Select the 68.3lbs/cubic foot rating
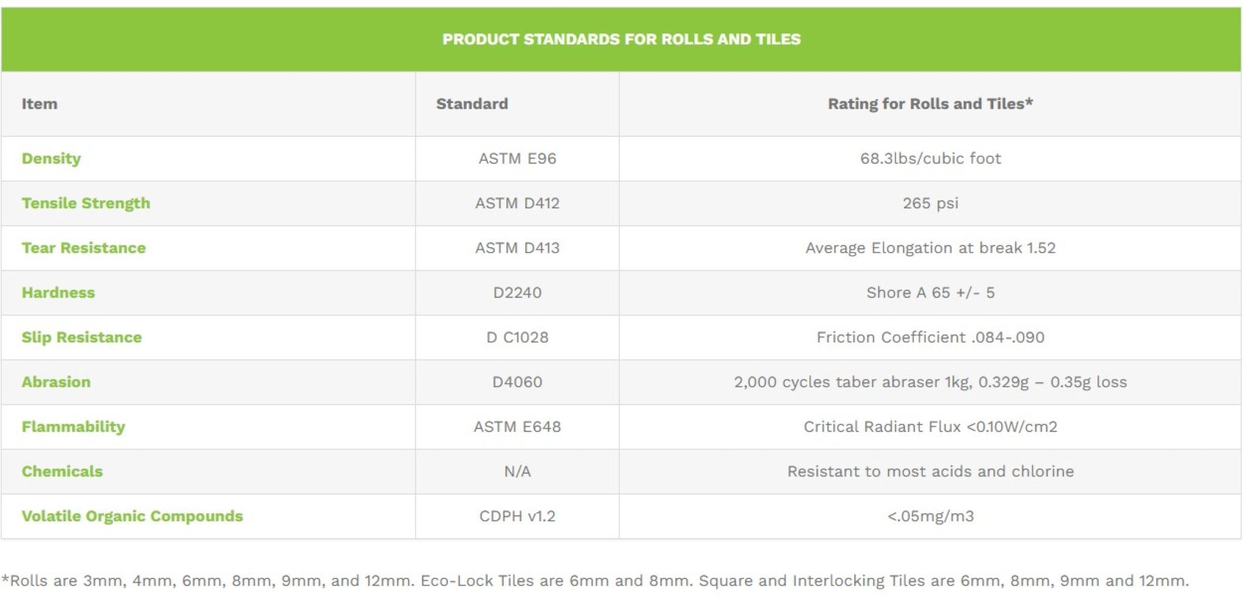1244x607 pixels. [x=930, y=158]
